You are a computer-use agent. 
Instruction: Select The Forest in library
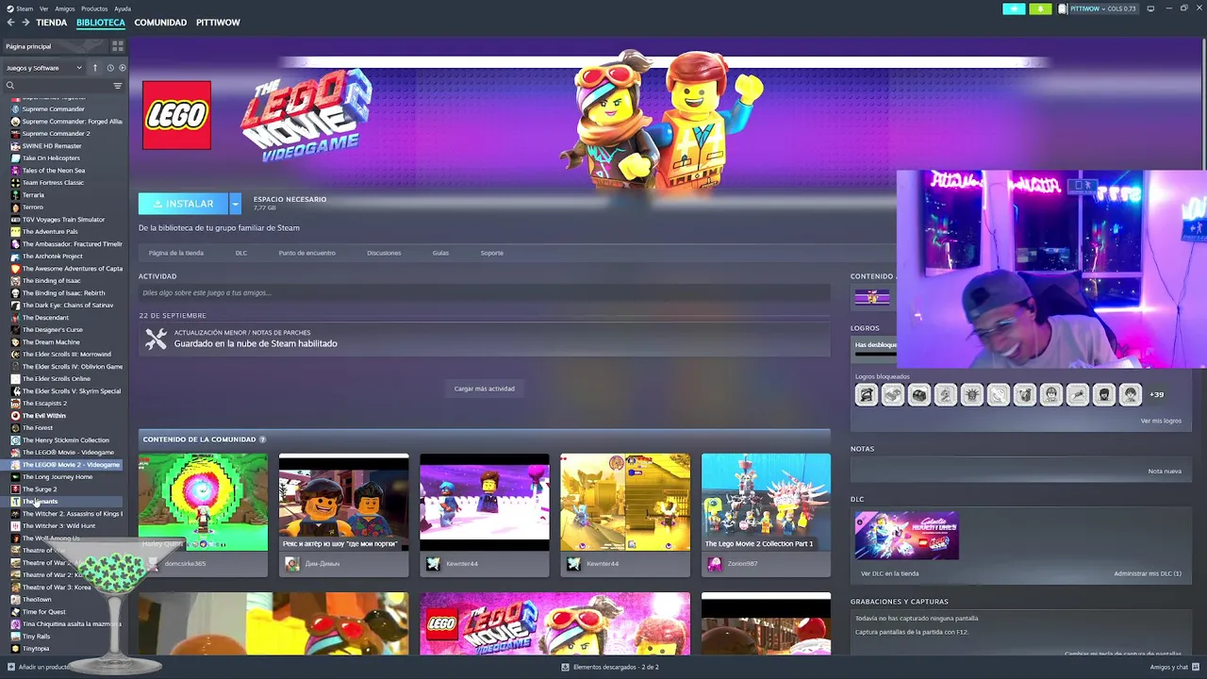coord(38,428)
